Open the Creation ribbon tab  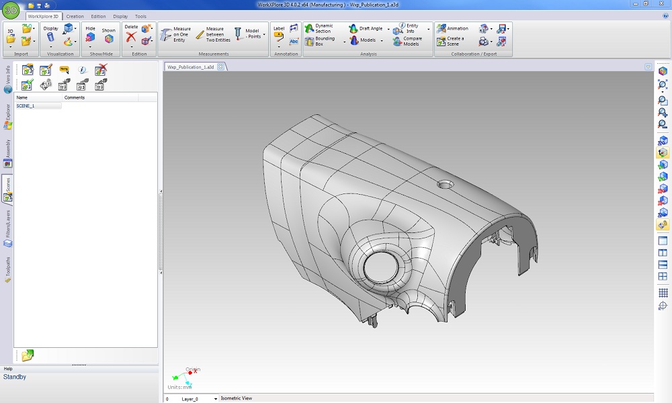click(x=75, y=16)
